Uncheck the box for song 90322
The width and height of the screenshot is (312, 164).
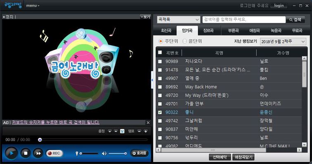160,112
